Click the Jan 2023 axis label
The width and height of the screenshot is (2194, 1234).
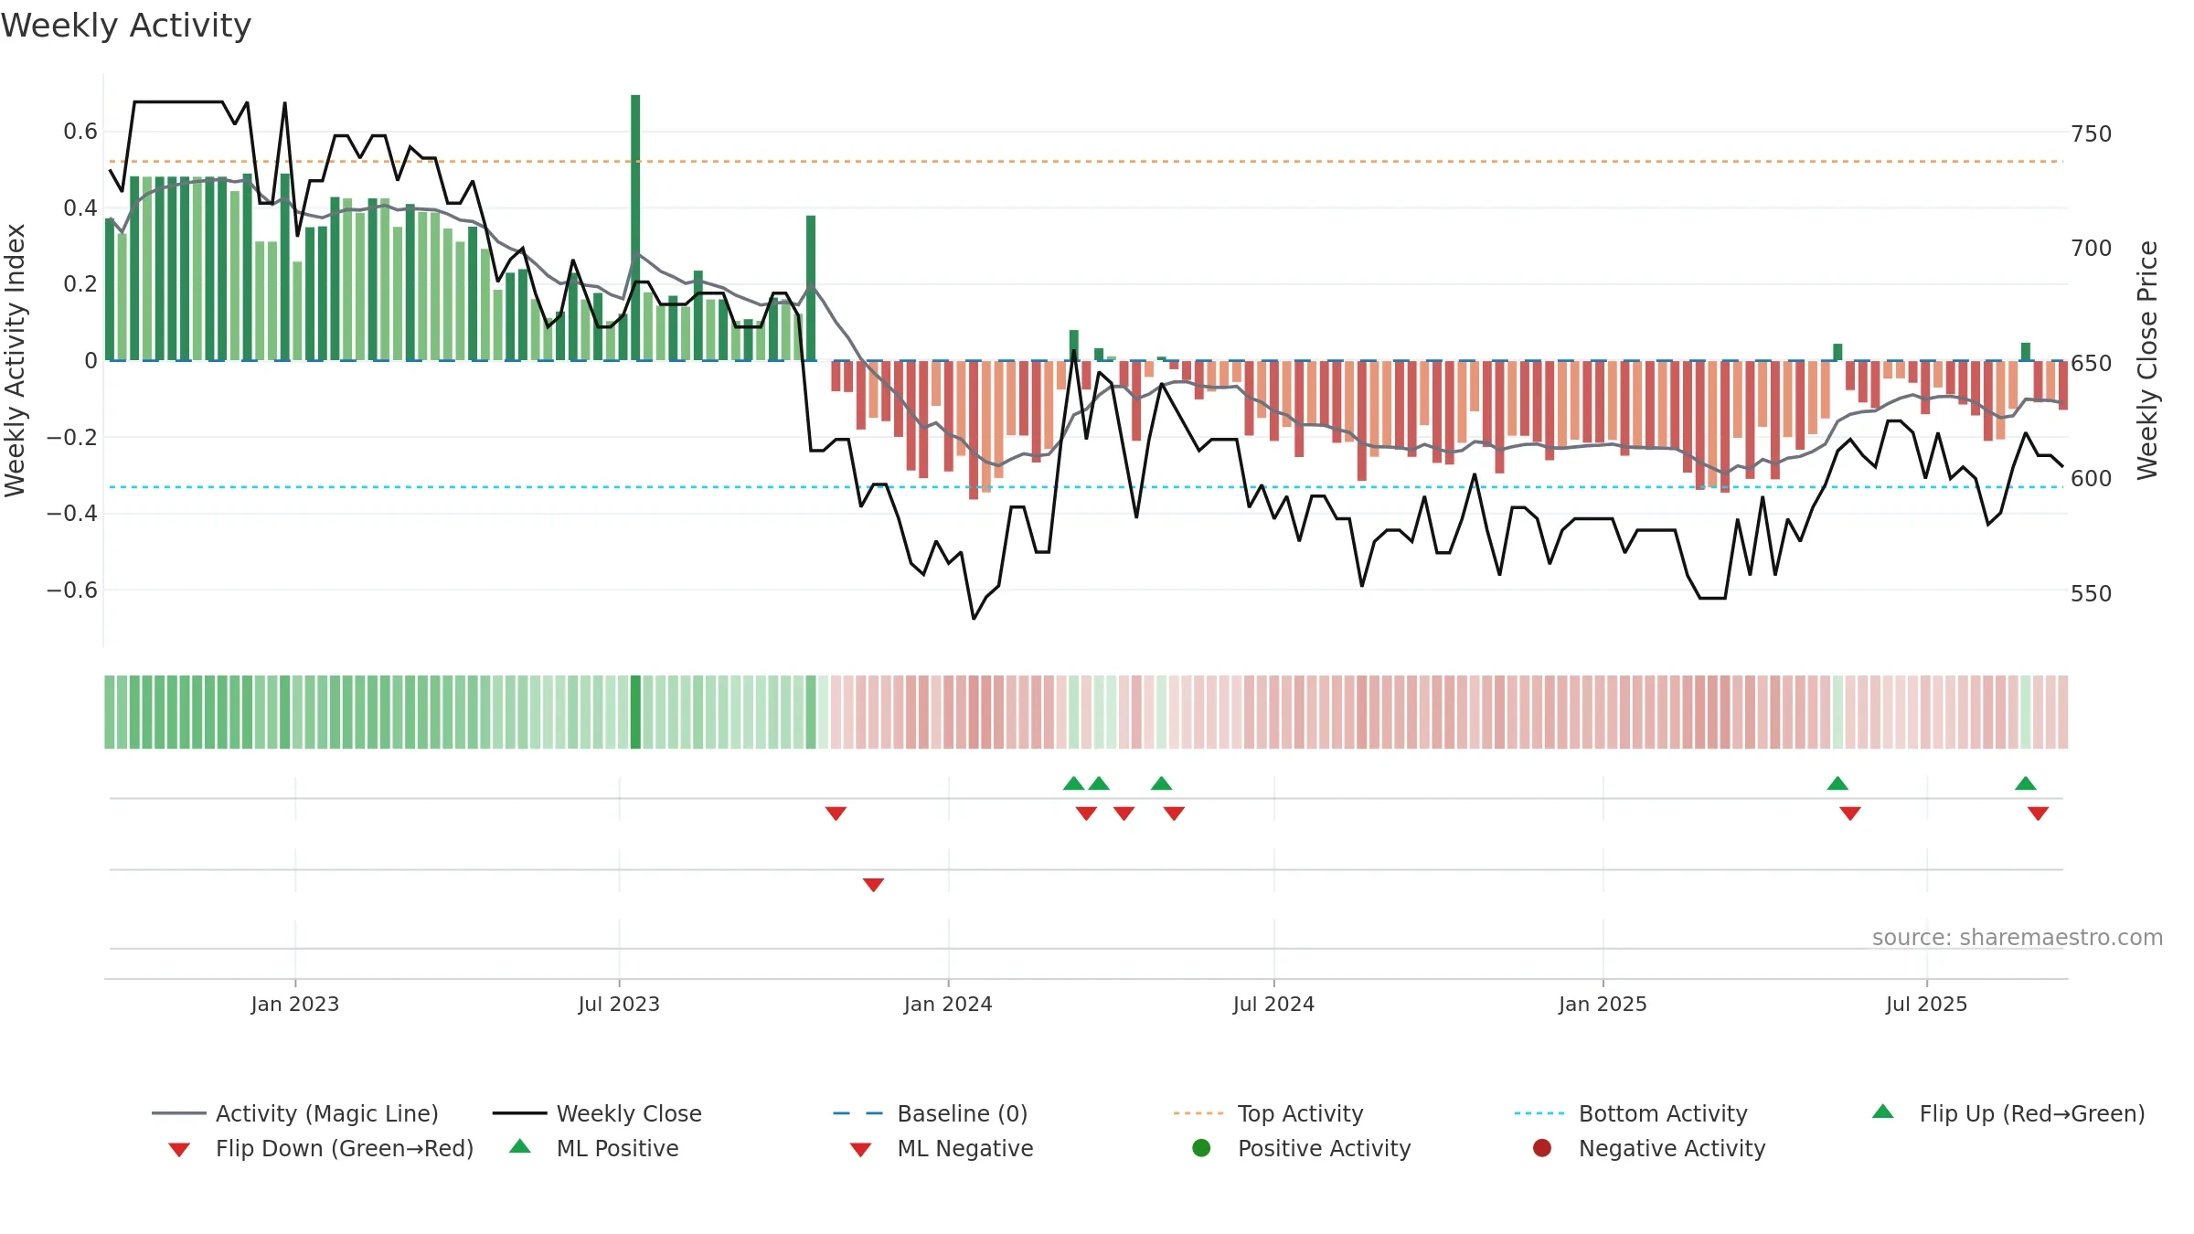pos(295,1005)
